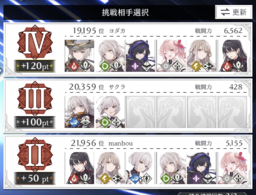Click manbou's first black-haired character portrait

pos(79,168)
